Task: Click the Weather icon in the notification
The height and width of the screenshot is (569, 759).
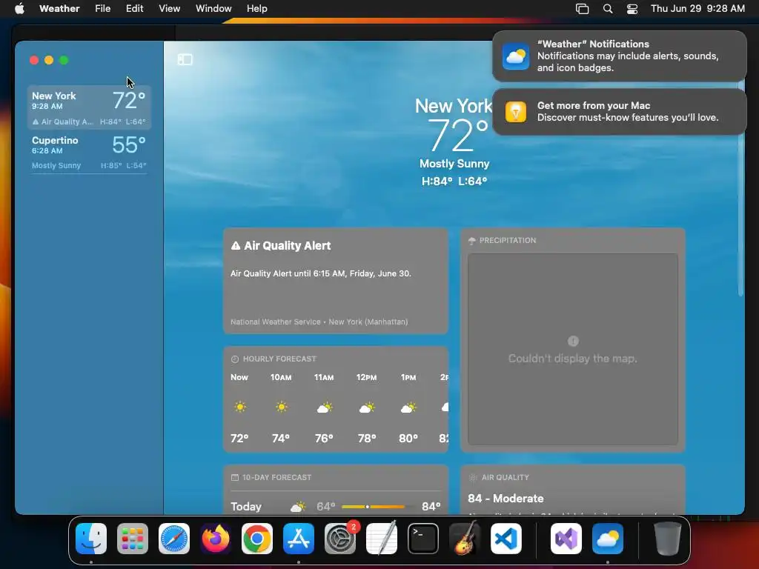Action: coord(516,56)
